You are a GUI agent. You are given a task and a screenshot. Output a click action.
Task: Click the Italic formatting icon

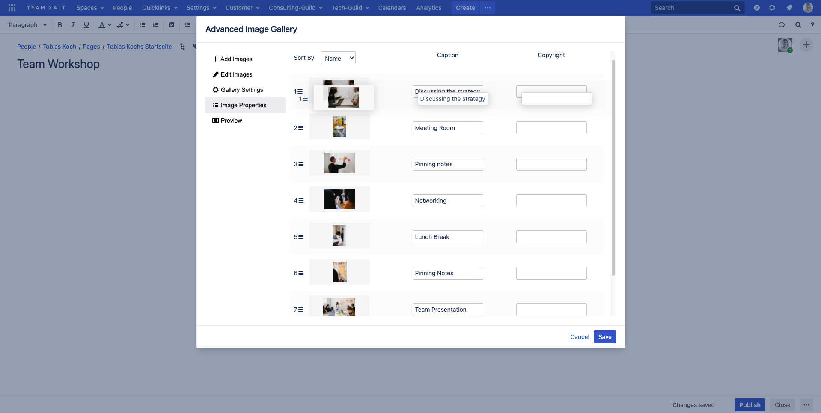click(73, 25)
